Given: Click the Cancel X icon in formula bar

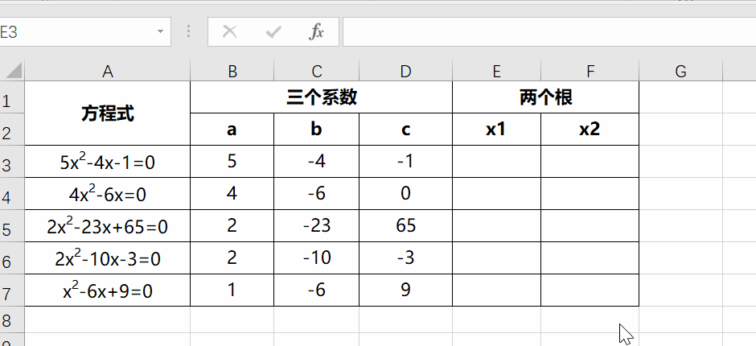Looking at the screenshot, I should pos(229,32).
